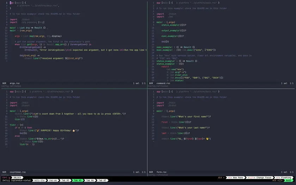Click the 'import .Cmd' line in command.roc
The width and height of the screenshot is (296, 185).
(165, 17)
